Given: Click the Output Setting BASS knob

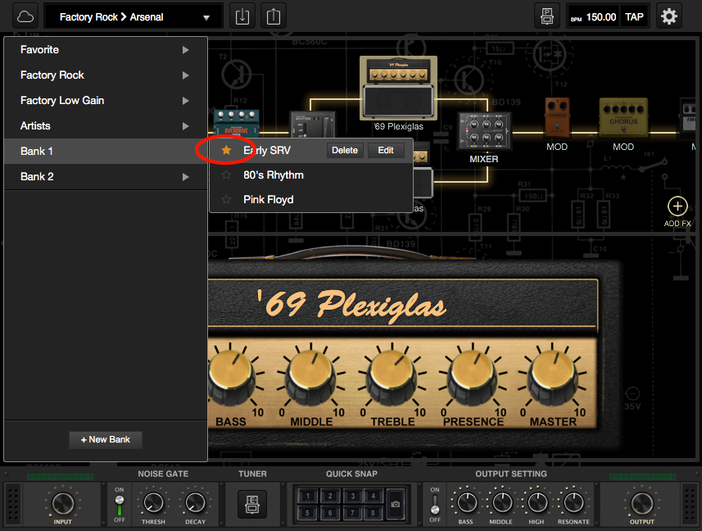Looking at the screenshot, I should coord(466,502).
